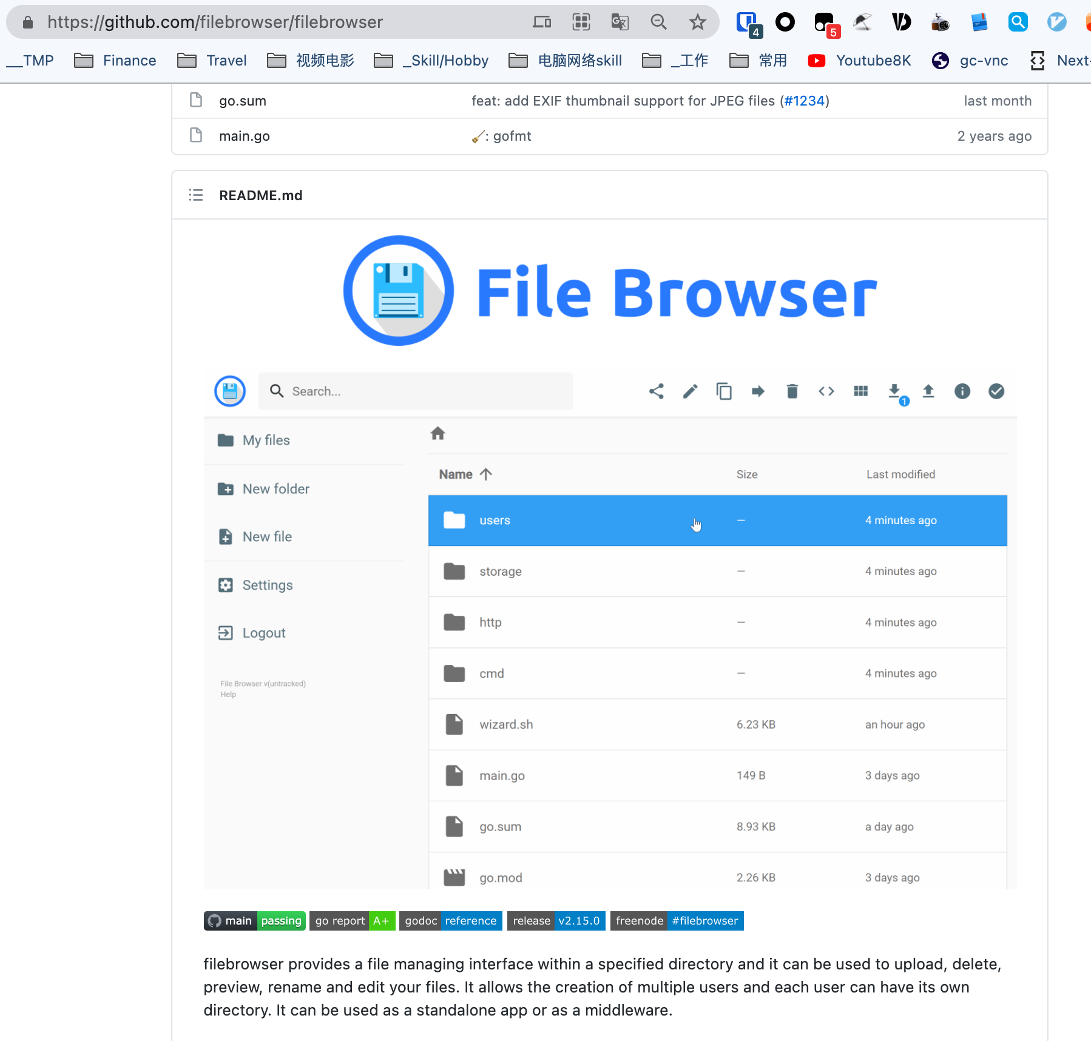Screen dimensions: 1091x1041
Task: Open the file info icon
Action: [962, 391]
